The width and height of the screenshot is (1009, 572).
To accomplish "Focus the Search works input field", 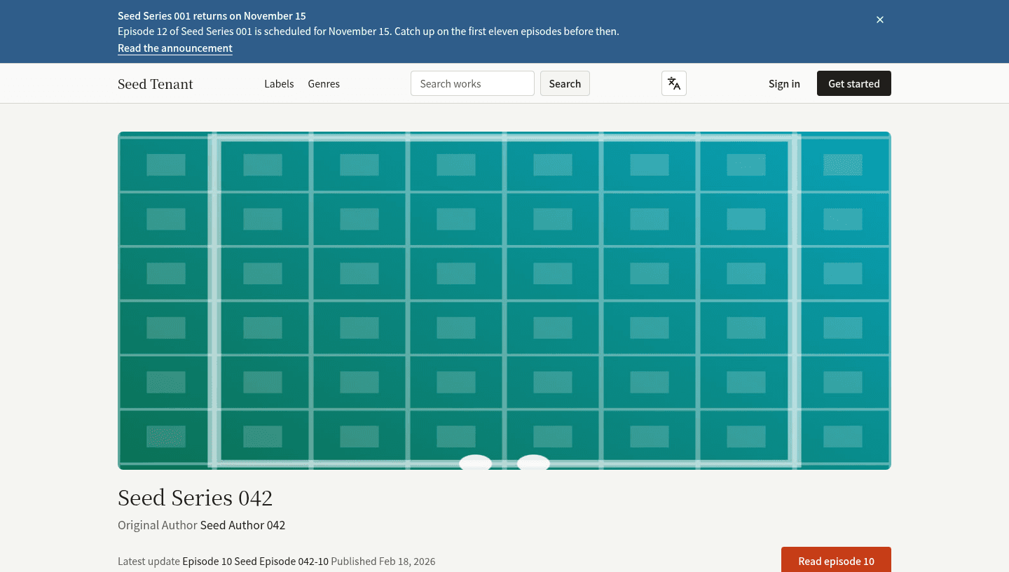I will [x=472, y=83].
